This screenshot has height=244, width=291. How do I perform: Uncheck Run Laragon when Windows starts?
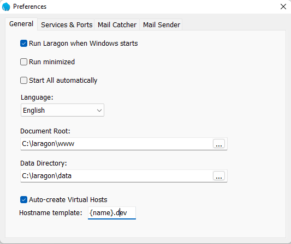(x=24, y=44)
